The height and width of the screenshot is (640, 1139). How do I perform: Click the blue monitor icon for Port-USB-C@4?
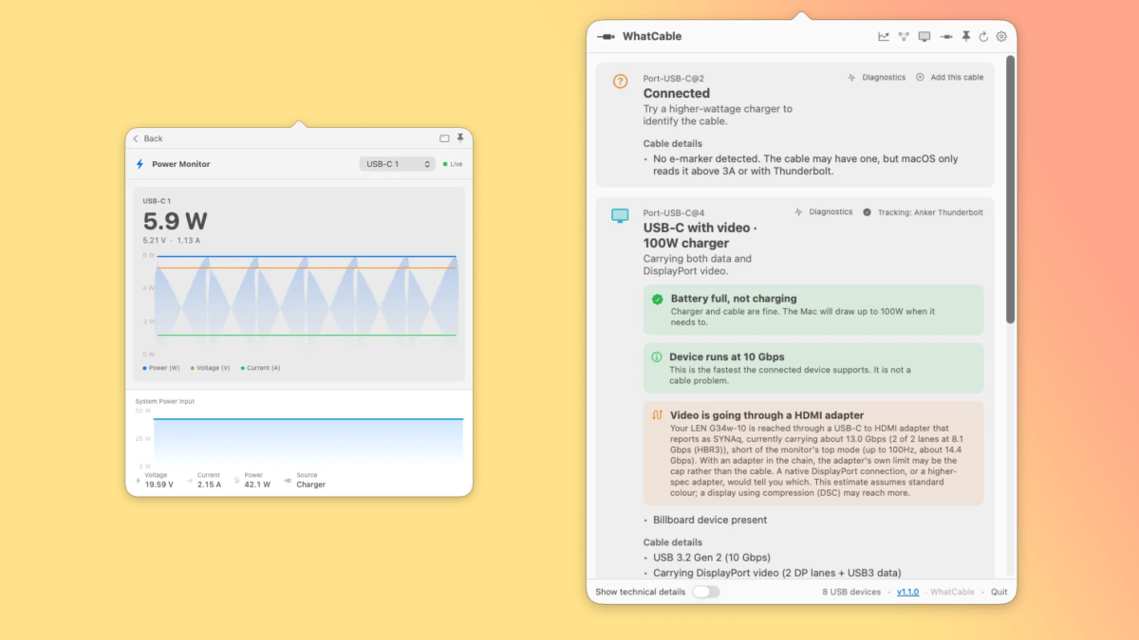click(x=620, y=216)
